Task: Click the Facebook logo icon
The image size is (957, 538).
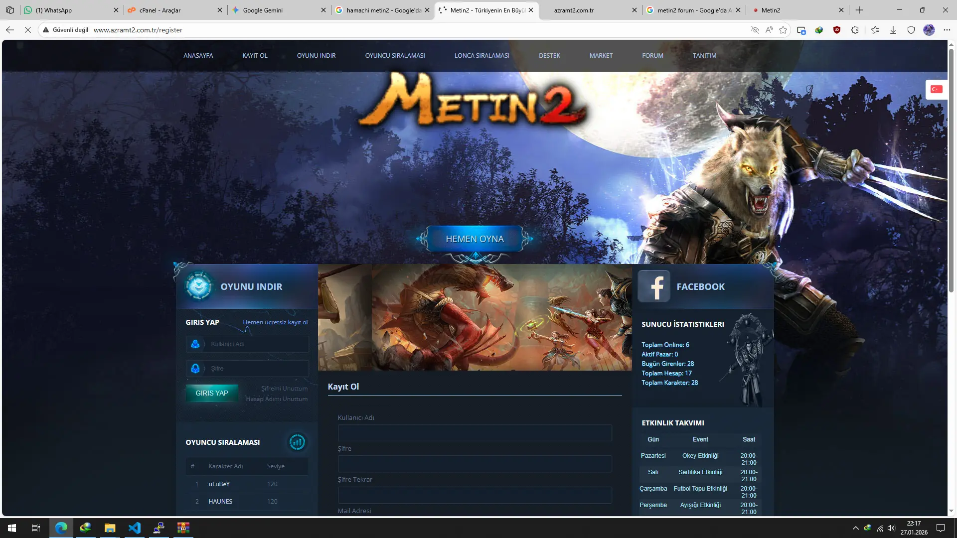Action: pyautogui.click(x=654, y=286)
